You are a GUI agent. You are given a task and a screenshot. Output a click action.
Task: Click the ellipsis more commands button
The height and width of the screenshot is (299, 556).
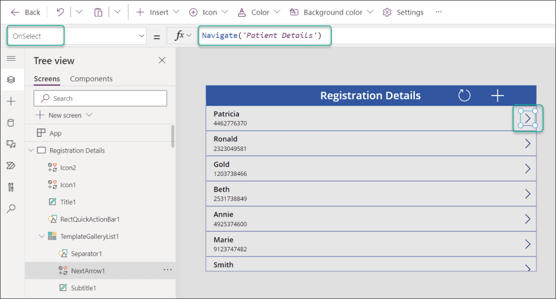pos(439,12)
